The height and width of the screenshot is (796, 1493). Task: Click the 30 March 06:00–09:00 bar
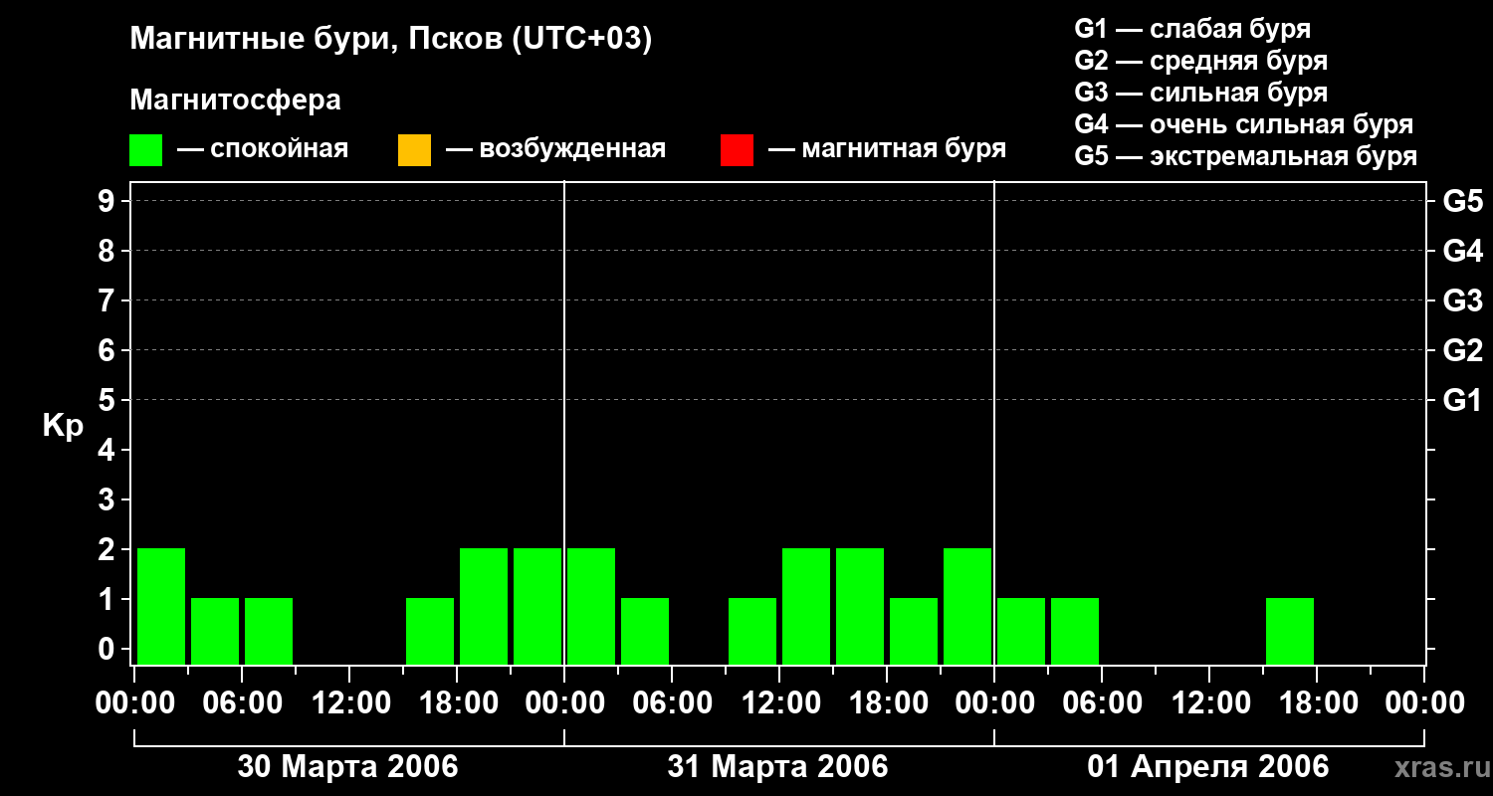pos(269,631)
